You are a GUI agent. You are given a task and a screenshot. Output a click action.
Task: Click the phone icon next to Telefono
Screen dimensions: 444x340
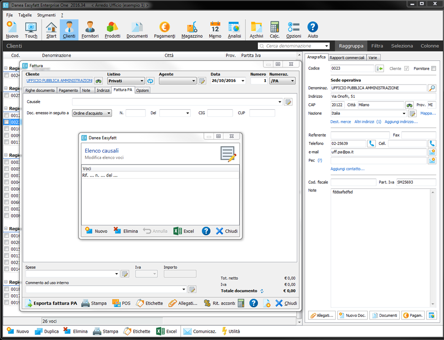tap(371, 143)
